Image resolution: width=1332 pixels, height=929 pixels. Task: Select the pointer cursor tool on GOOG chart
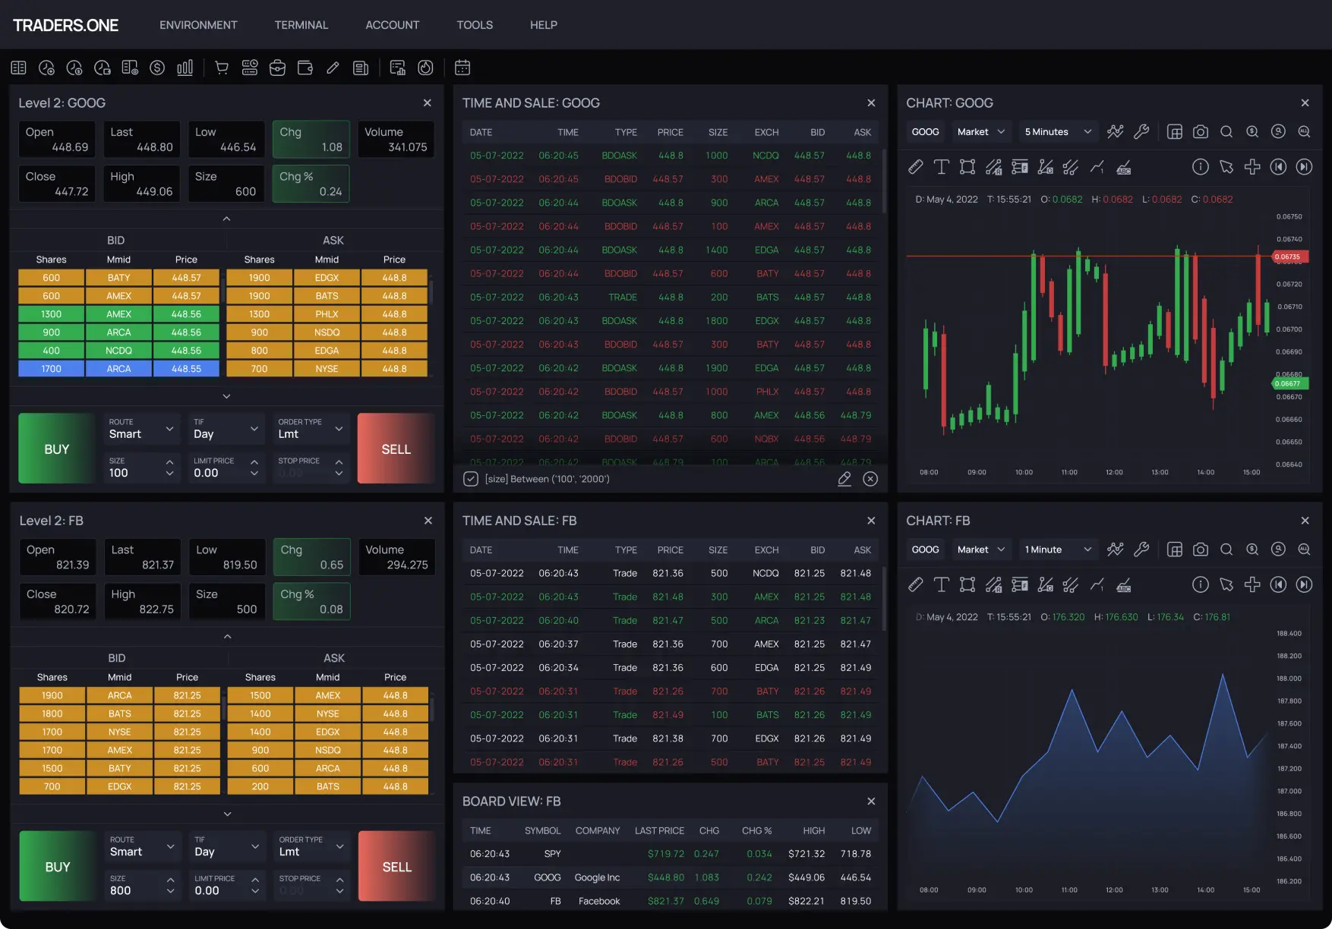[x=1226, y=167]
